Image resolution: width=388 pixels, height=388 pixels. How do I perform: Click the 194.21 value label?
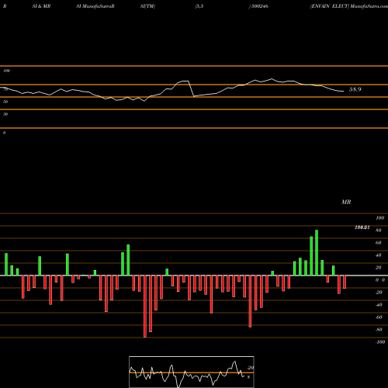point(362,227)
